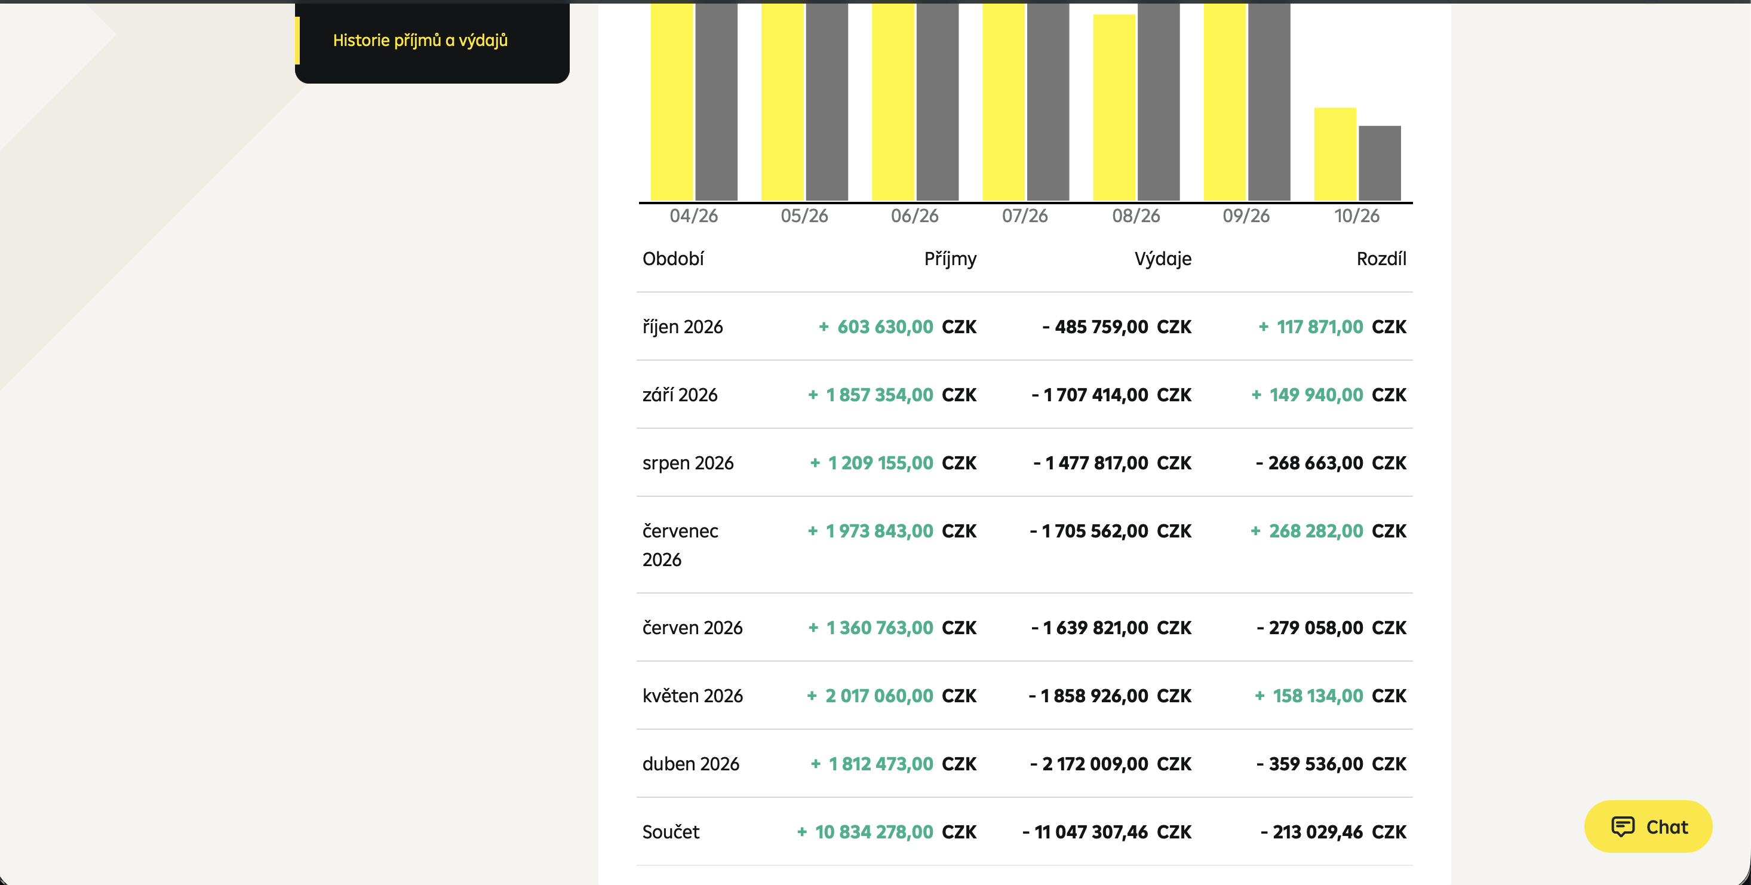Image resolution: width=1751 pixels, height=885 pixels.
Task: Select expense value 1 477 817,00 CZK
Action: coord(1112,463)
